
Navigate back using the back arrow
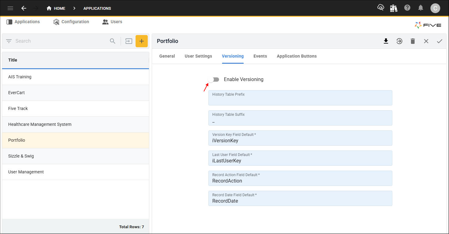coord(24,8)
